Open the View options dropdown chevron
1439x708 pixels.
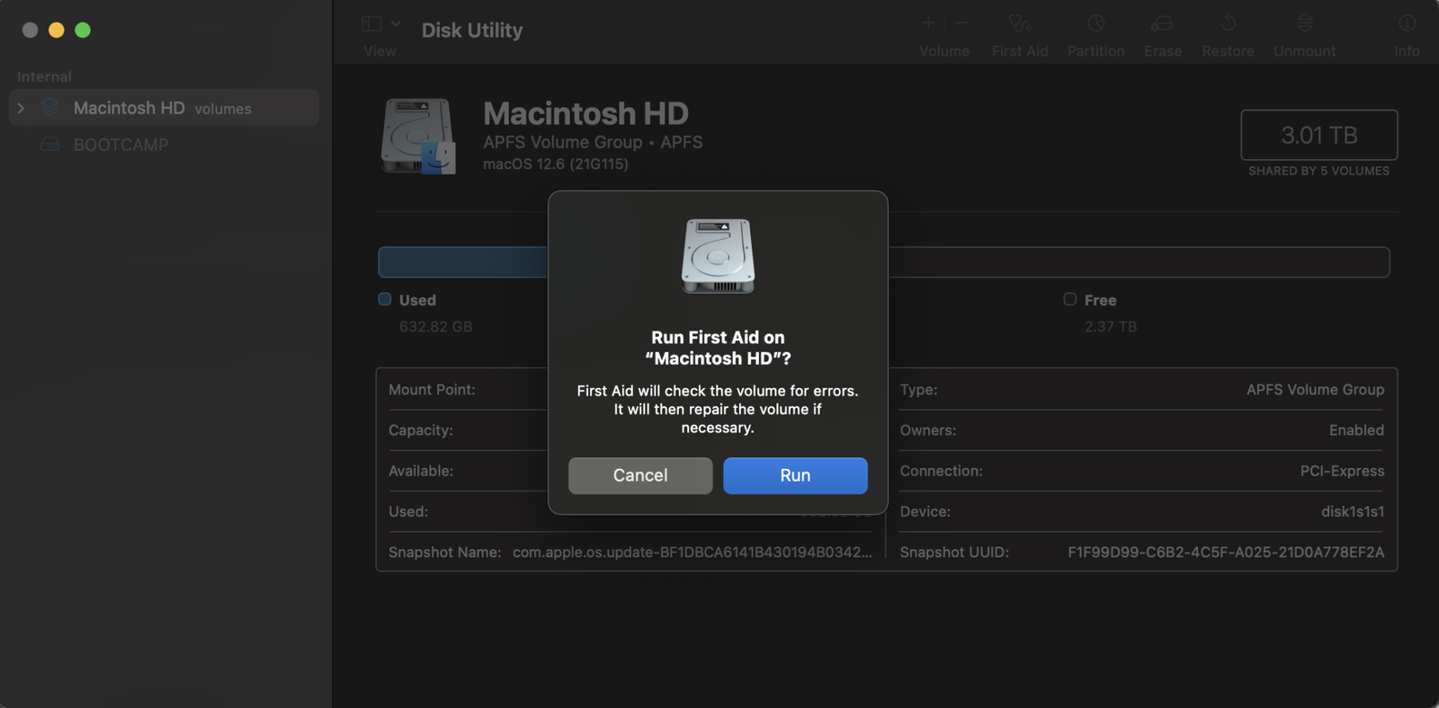coord(396,23)
